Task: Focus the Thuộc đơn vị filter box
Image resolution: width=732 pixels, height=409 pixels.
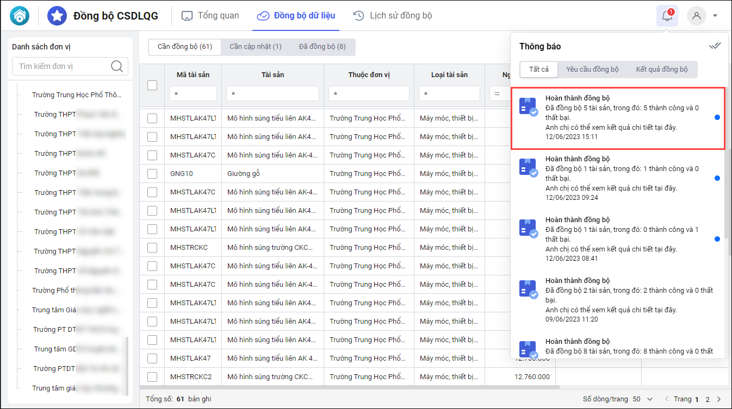Action: pyautogui.click(x=369, y=93)
